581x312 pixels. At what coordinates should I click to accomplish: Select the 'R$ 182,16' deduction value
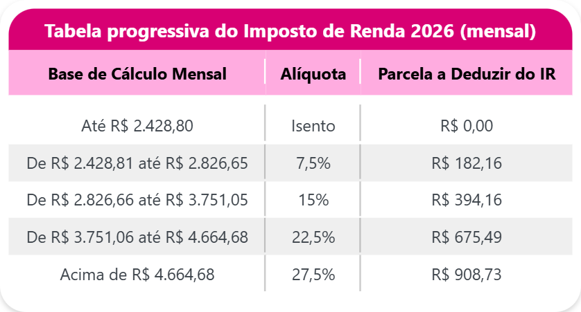pyautogui.click(x=467, y=163)
